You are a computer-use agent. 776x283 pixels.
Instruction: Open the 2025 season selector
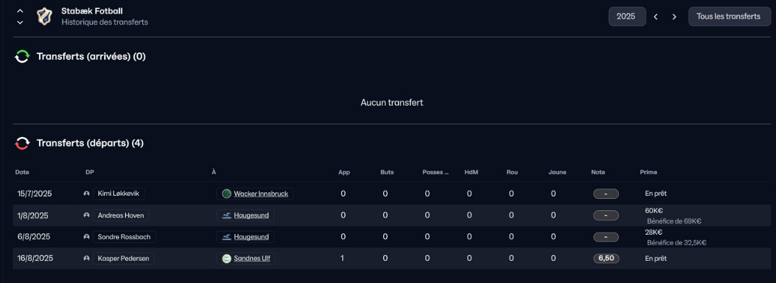pyautogui.click(x=627, y=17)
